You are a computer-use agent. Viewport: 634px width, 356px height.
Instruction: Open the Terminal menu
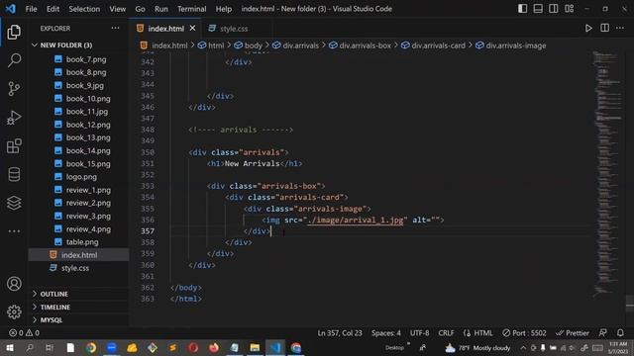click(x=191, y=9)
